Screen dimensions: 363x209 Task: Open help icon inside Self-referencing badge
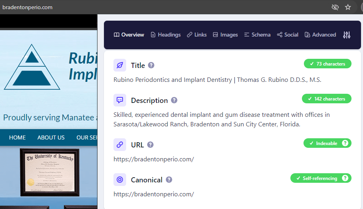pos(345,178)
